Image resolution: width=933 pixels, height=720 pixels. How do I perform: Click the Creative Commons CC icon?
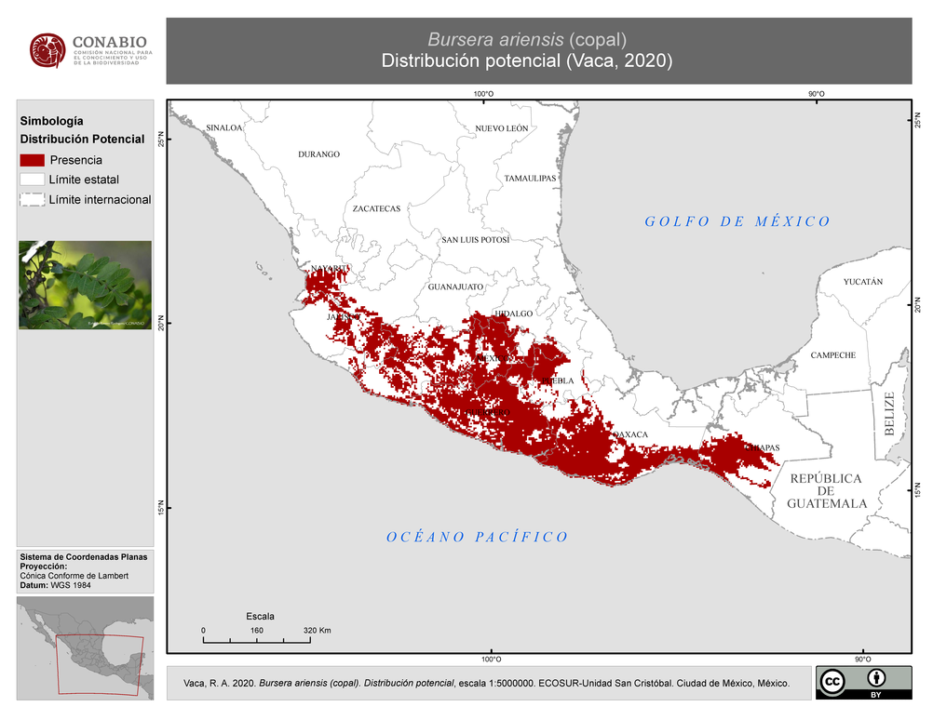click(832, 681)
